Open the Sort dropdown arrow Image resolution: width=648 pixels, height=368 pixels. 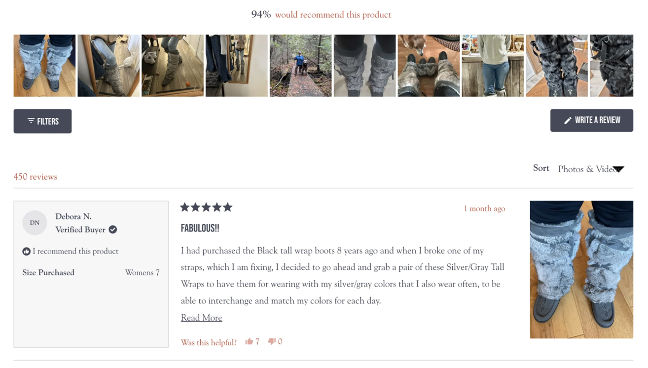pyautogui.click(x=618, y=169)
